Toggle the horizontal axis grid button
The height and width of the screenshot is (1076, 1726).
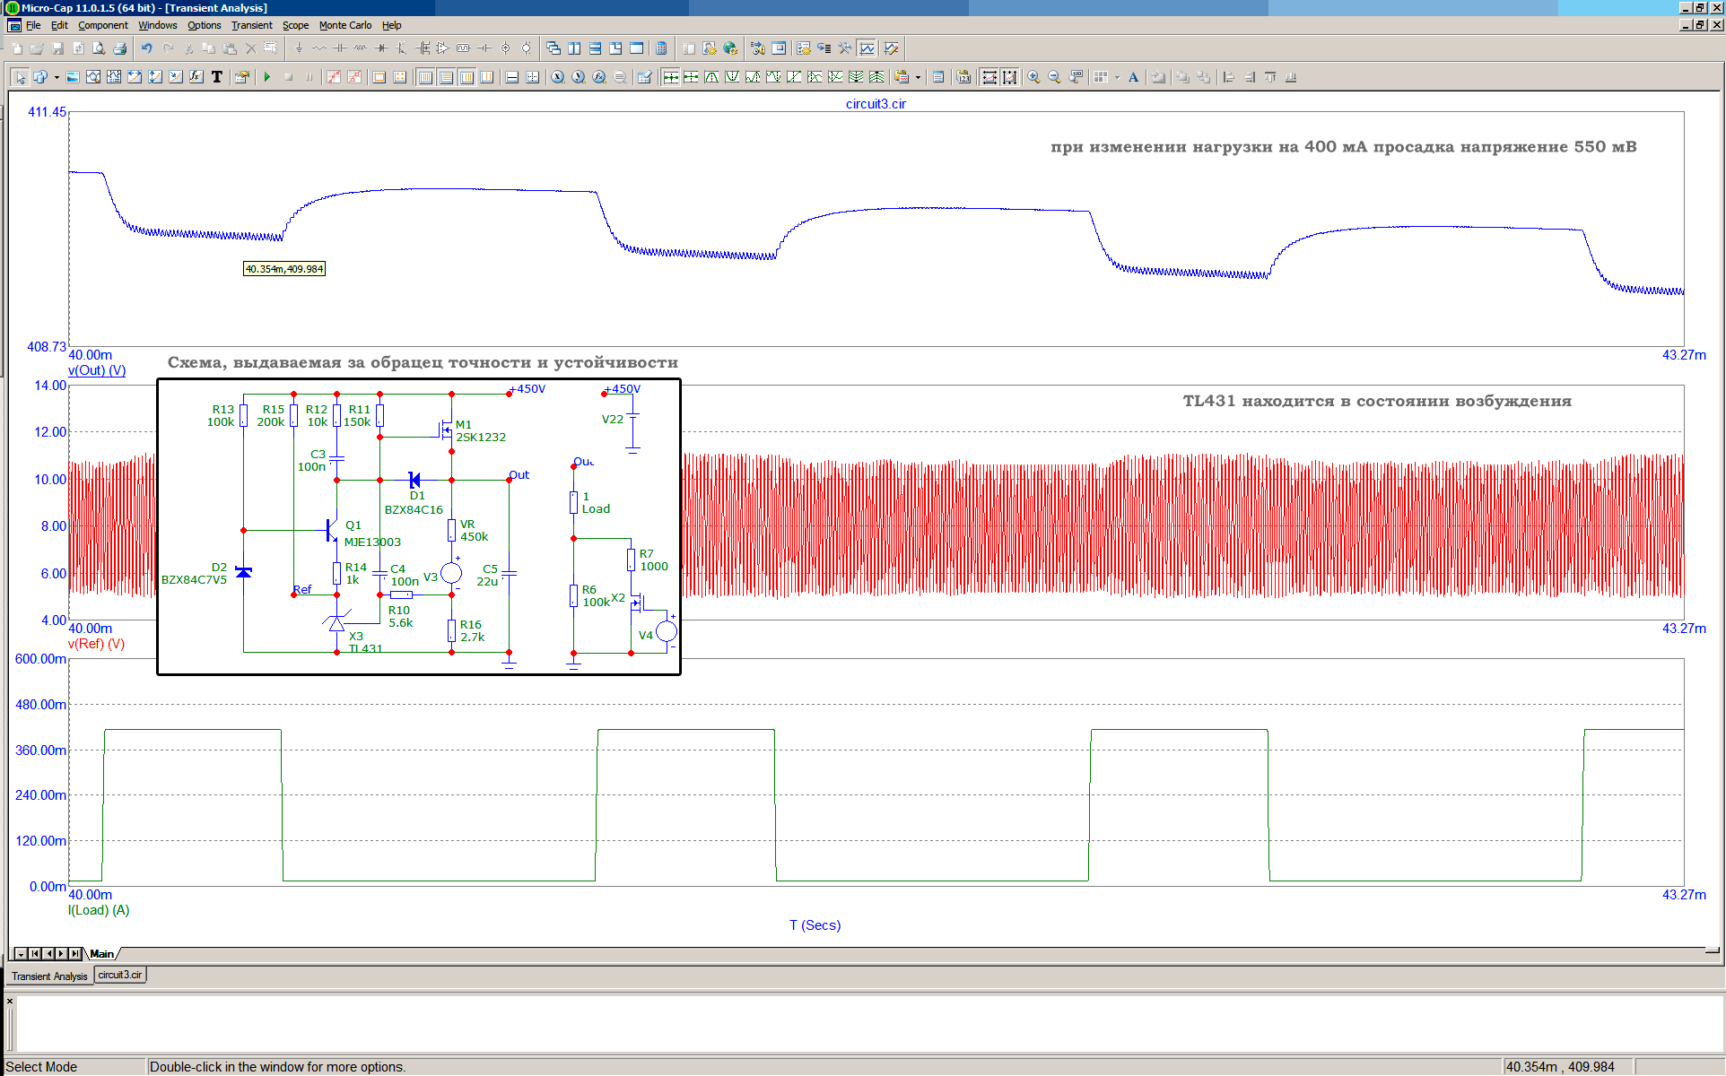click(x=425, y=77)
